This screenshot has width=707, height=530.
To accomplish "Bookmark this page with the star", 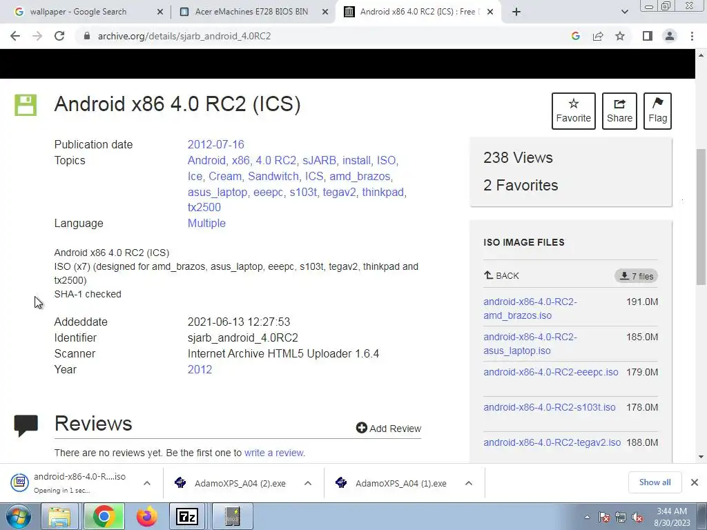I will coord(620,36).
